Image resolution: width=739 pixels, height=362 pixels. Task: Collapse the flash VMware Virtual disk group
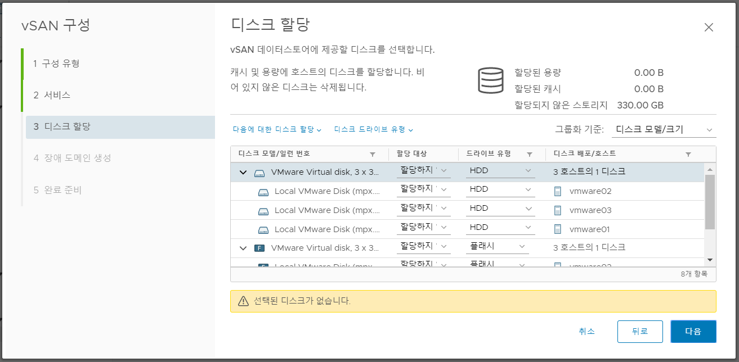pyautogui.click(x=243, y=248)
